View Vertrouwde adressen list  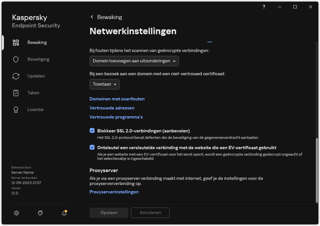[112, 108]
